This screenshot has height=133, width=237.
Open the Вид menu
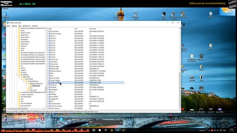click(20, 26)
